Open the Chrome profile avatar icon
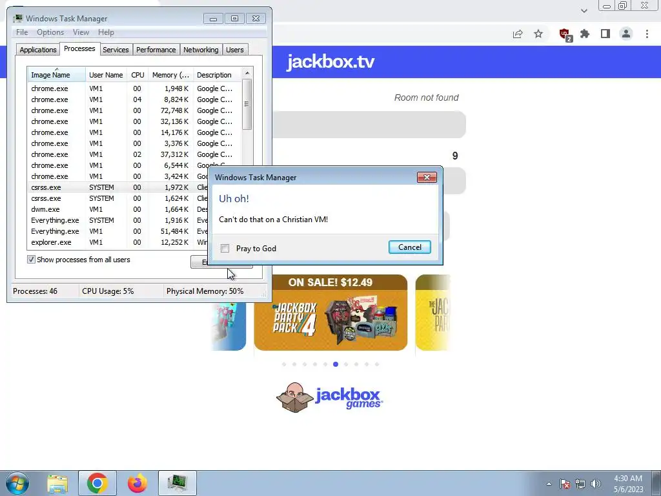Viewport: 661px width, 496px height. click(626, 34)
